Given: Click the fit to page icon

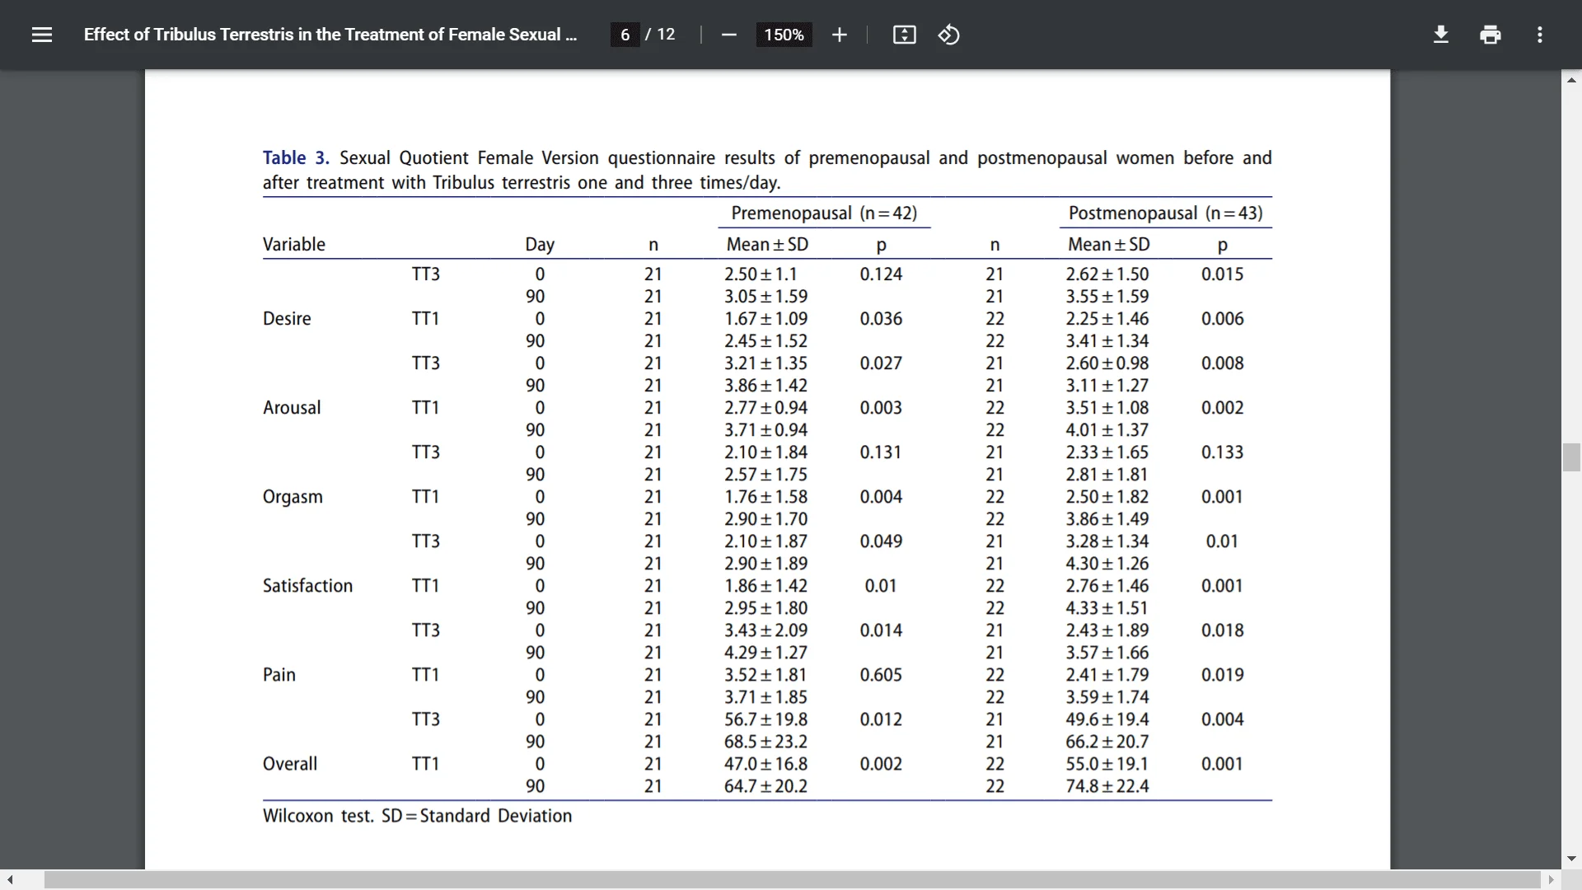Looking at the screenshot, I should coord(904,35).
